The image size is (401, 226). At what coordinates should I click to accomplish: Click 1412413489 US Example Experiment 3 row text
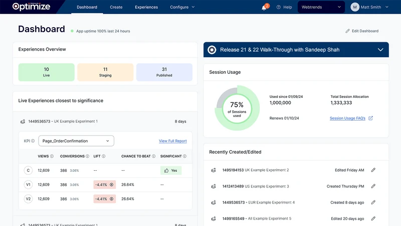256,186
